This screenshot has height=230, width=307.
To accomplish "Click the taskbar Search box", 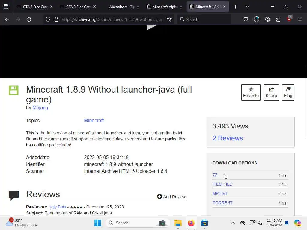I will coord(138,223).
